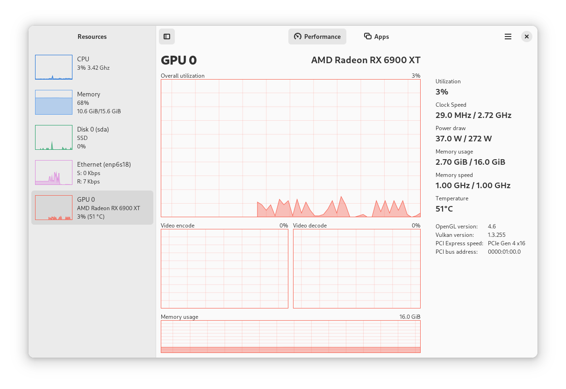Click the R: 7 Kbps network text

(88, 182)
